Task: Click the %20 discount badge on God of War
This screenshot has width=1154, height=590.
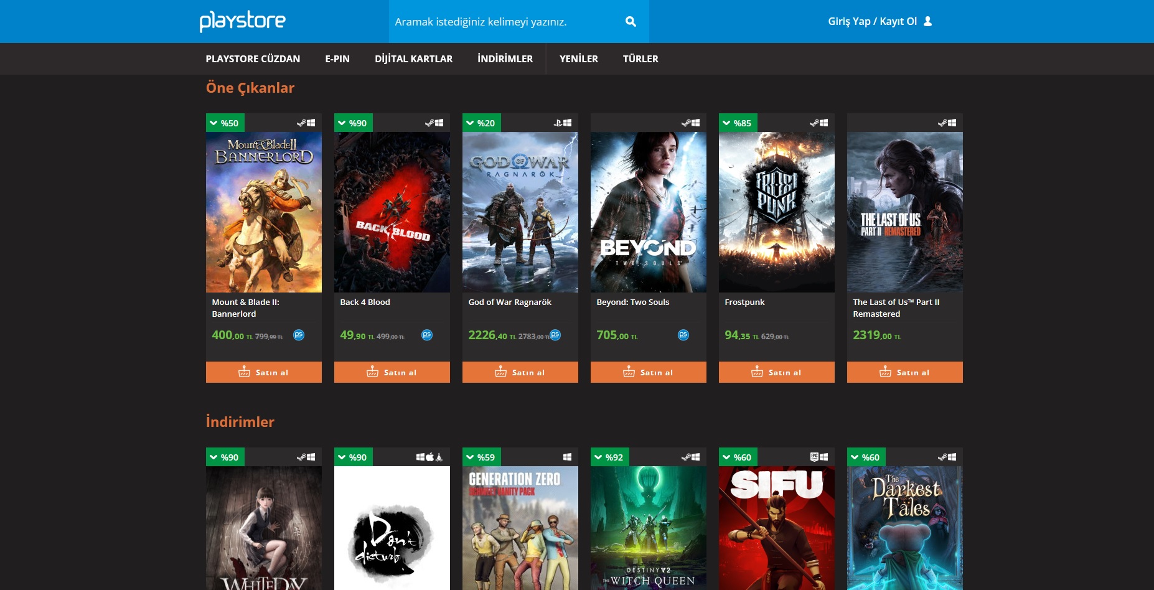Action: (482, 123)
